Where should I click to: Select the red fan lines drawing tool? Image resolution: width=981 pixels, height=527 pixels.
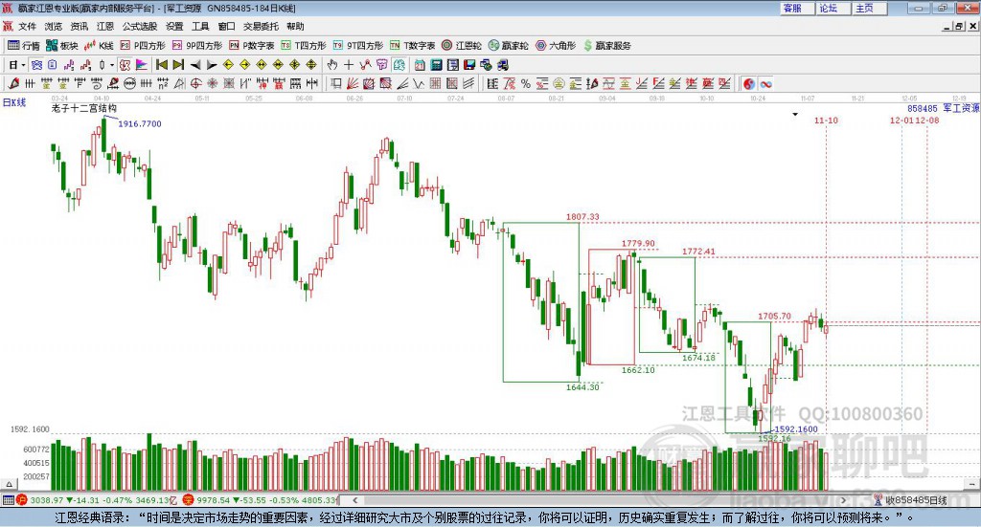pyautogui.click(x=353, y=83)
